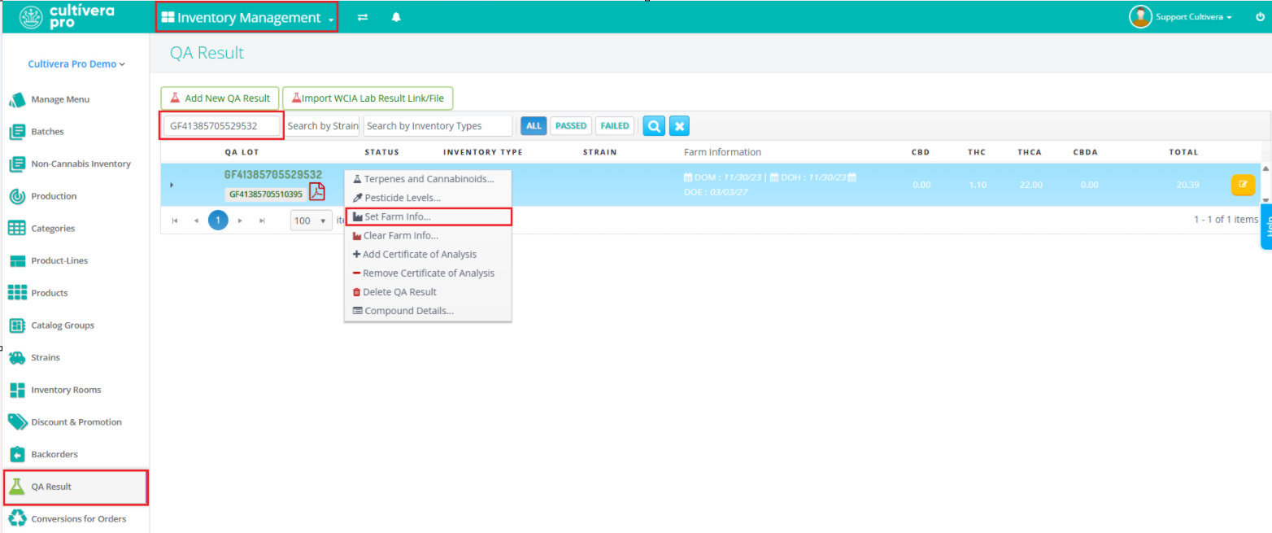
Task: Sort by the STATUS column header
Action: coord(381,152)
